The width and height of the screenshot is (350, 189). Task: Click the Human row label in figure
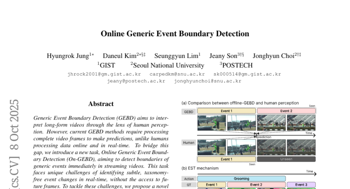(188, 143)
